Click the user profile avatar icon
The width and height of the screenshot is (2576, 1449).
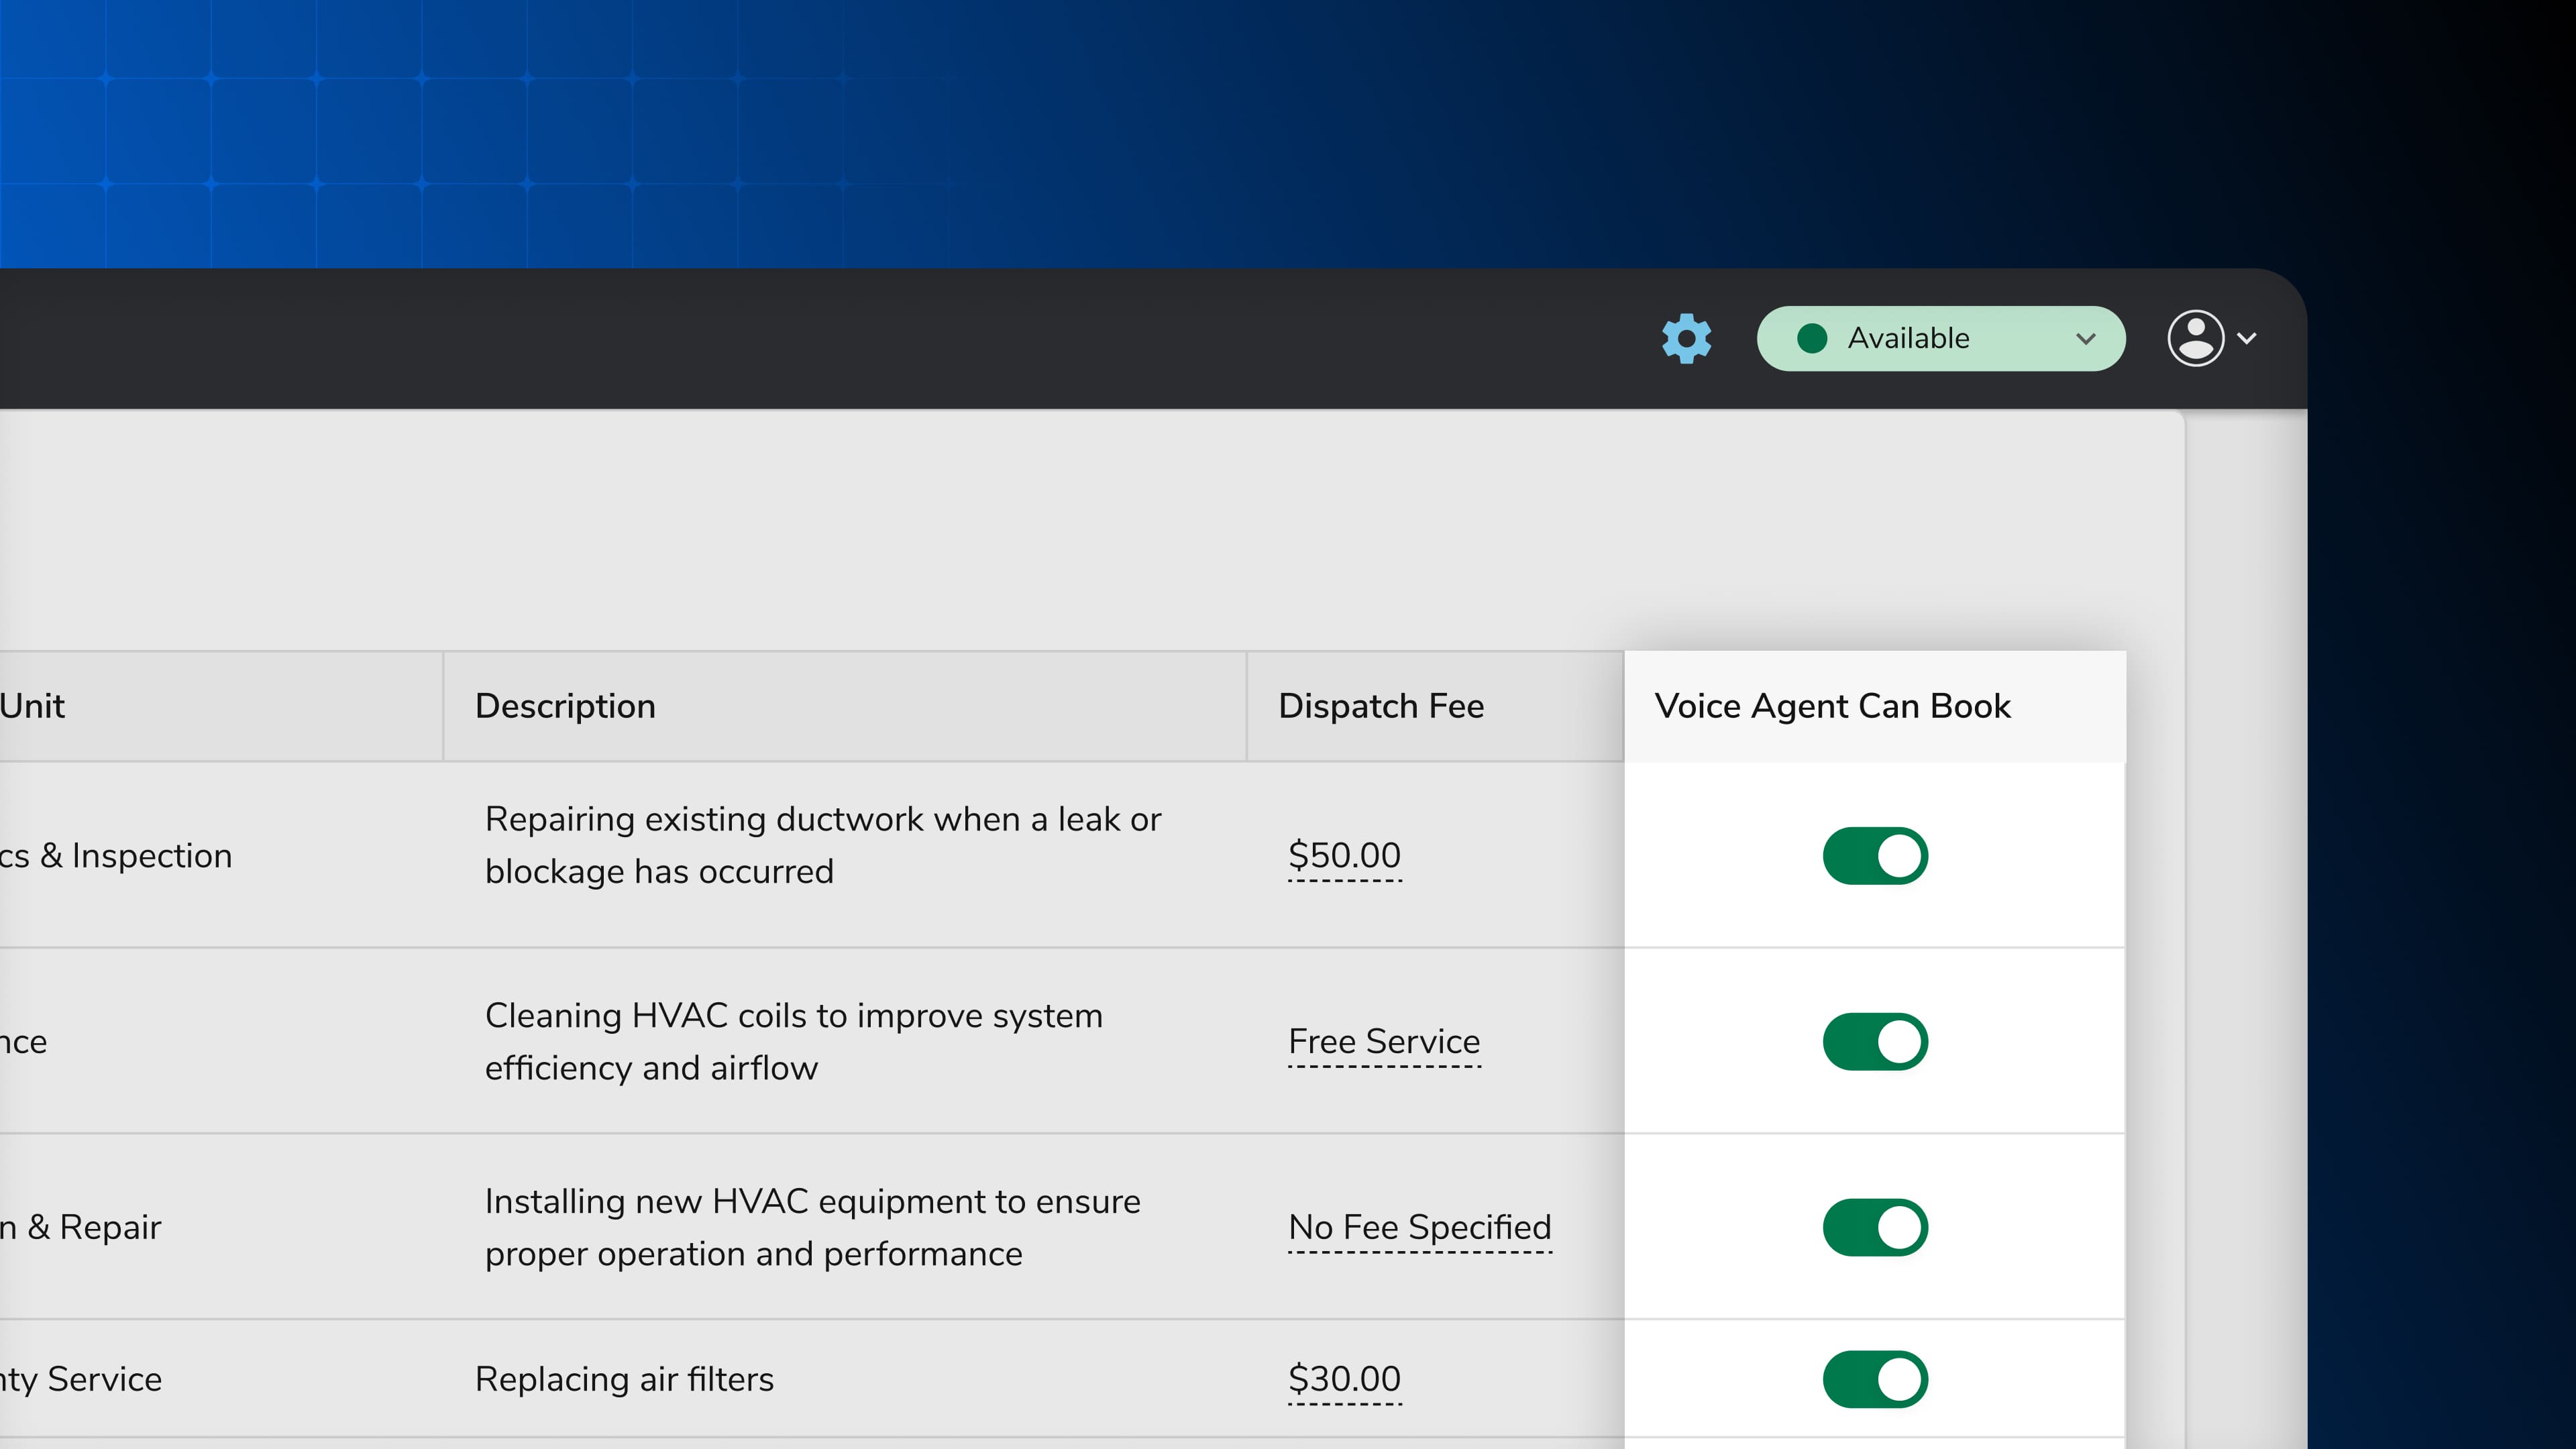point(2195,339)
